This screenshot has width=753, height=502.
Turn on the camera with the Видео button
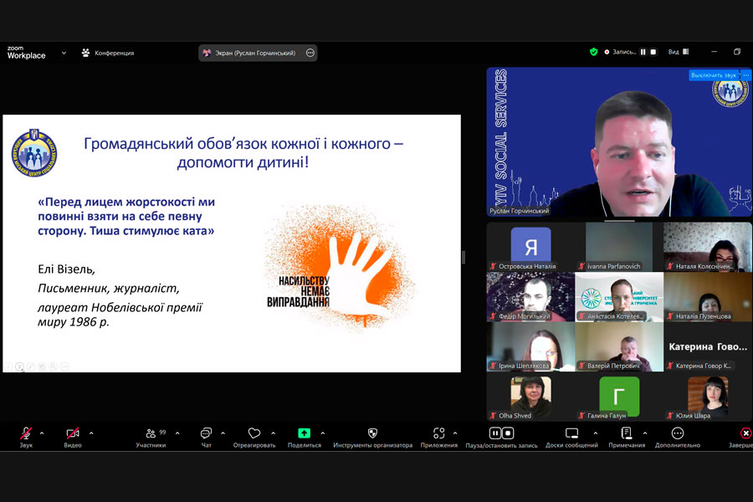73,437
